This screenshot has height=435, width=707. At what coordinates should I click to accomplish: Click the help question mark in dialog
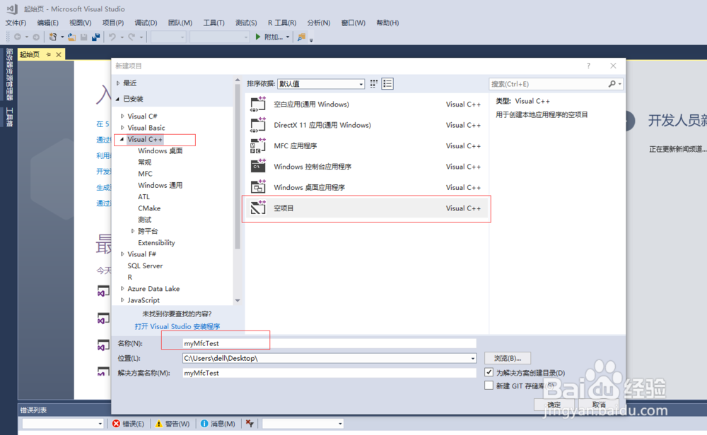pos(588,66)
